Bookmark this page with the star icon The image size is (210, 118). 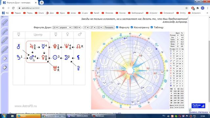tap(186, 8)
